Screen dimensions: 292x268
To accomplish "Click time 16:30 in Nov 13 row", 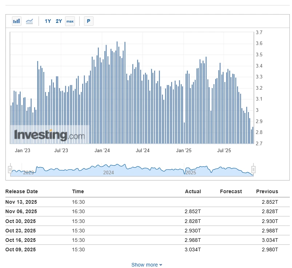I will pyautogui.click(x=79, y=202).
